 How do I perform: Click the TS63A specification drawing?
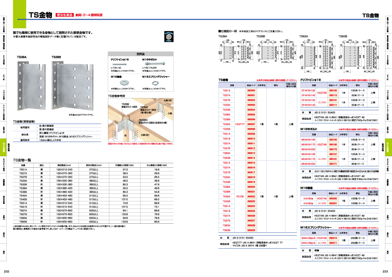(317, 56)
